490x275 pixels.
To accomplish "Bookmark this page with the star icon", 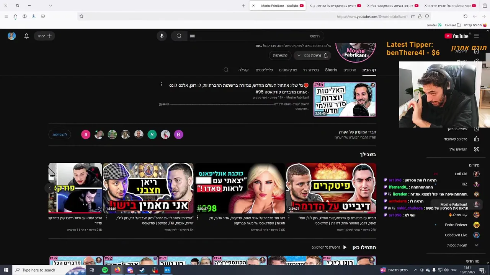I will (x=81, y=16).
